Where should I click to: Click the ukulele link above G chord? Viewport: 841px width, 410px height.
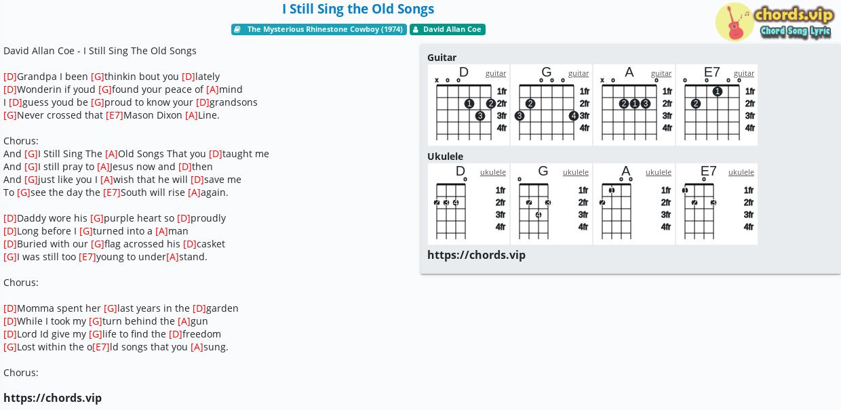pyautogui.click(x=576, y=172)
